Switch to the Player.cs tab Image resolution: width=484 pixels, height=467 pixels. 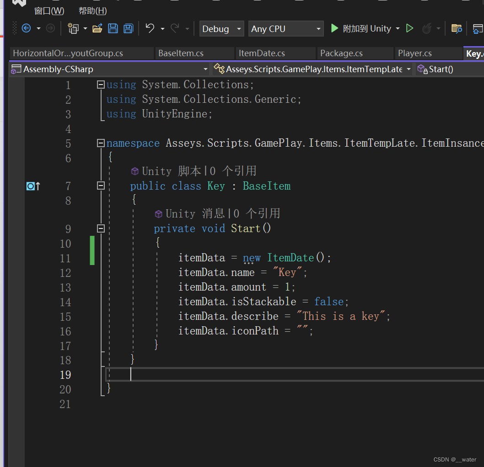(428, 53)
